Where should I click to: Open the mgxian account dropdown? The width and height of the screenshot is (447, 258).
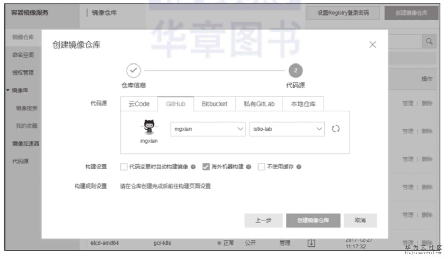[208, 129]
